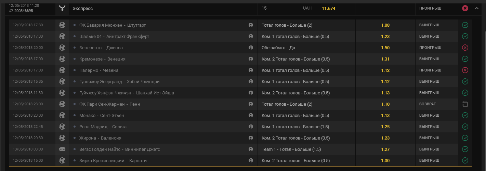This screenshot has height=171, width=486.
Task: Select the Кремонезе - Венеция event row
Action: click(x=102, y=59)
